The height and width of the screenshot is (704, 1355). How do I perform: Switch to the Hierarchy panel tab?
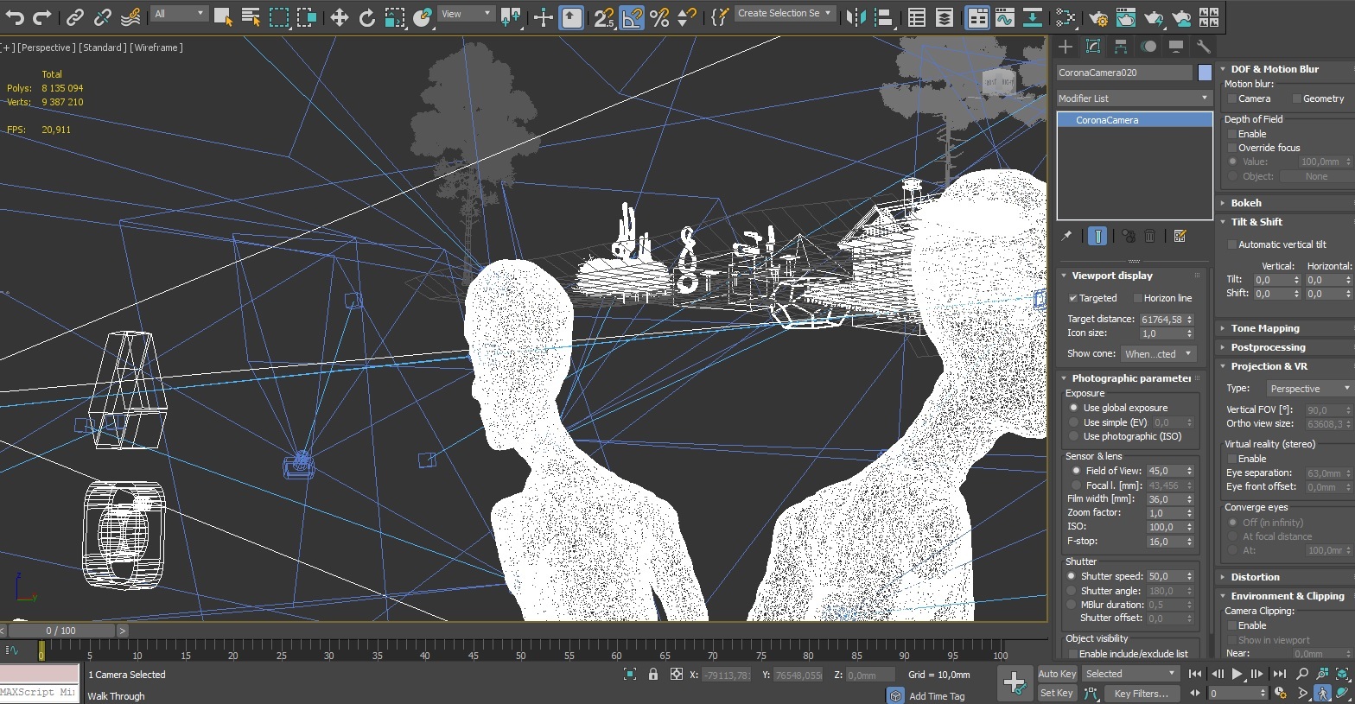[x=1121, y=47]
